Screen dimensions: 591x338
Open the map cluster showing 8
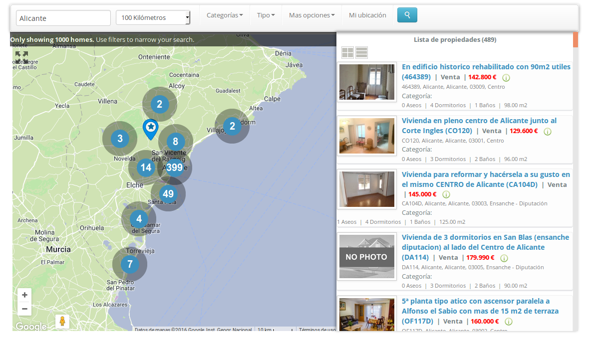tap(175, 142)
